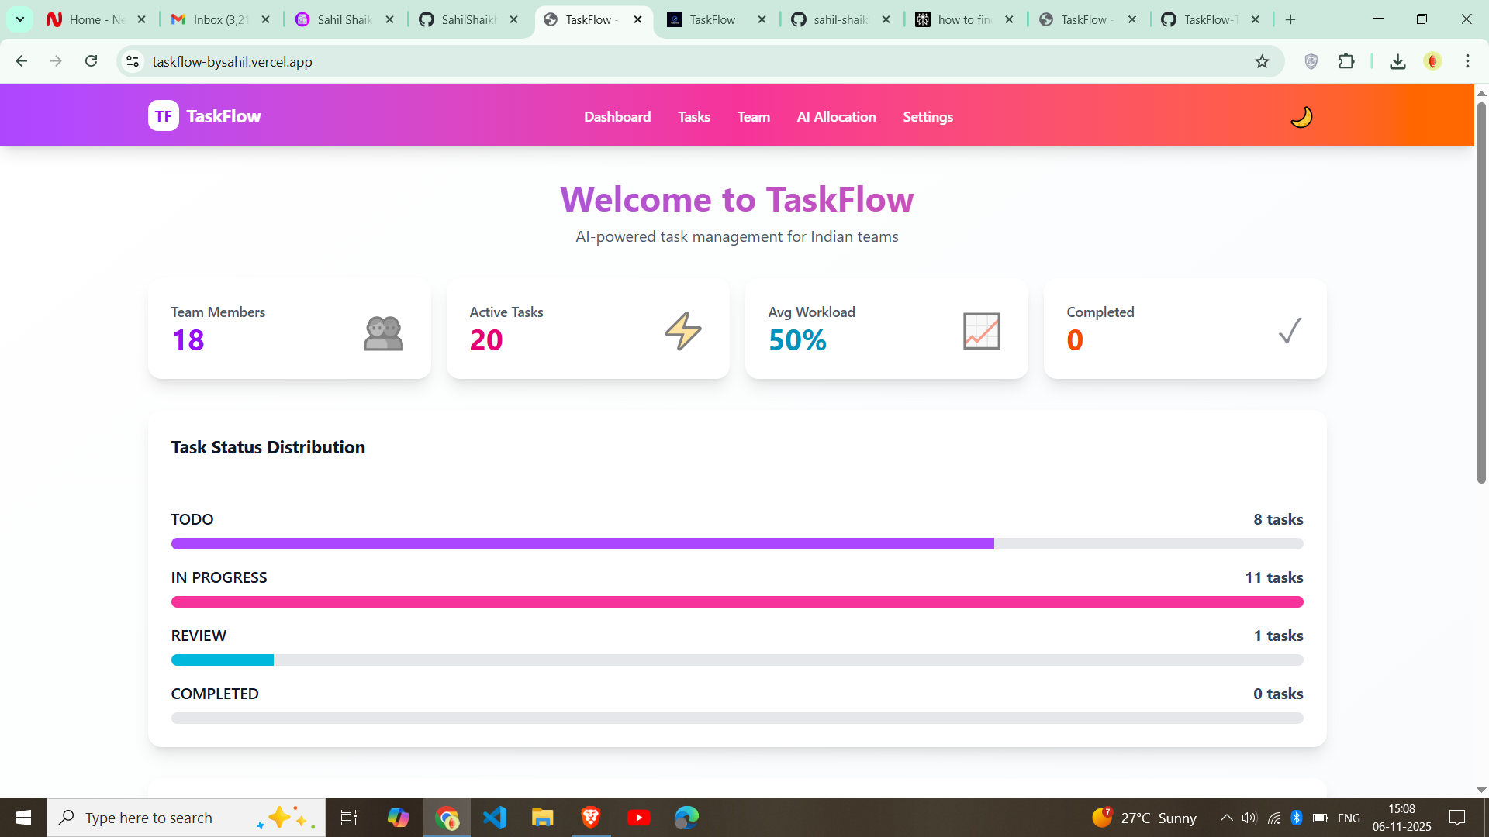Show hidden system tray icons
Image resolution: width=1489 pixels, height=837 pixels.
click(1226, 818)
